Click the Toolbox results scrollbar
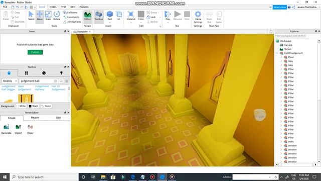This screenshot has height=181, width=321. (x=69, y=88)
